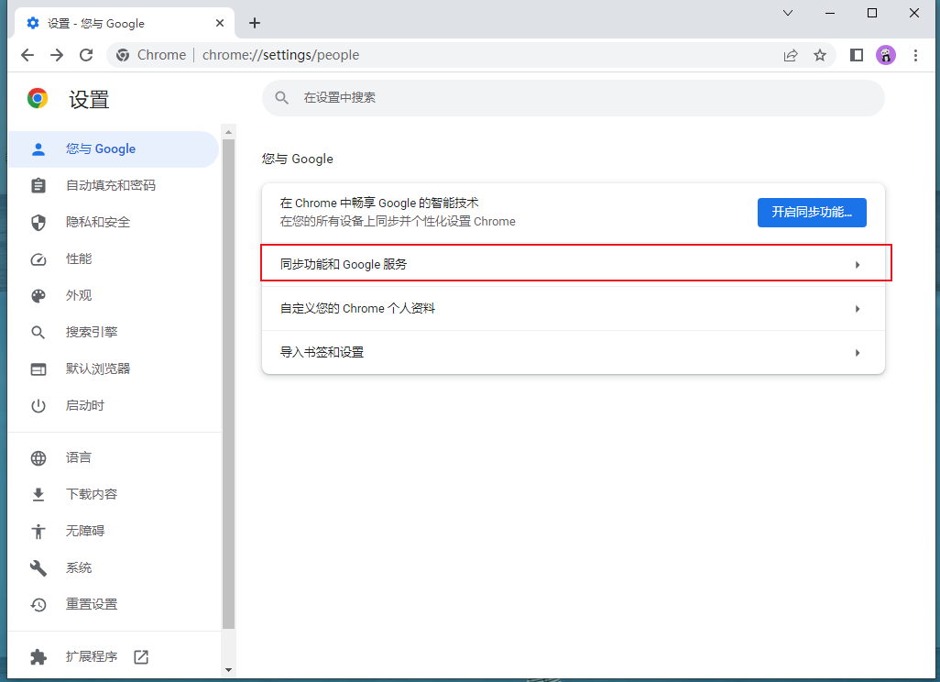Click the wrench icon for 系统
The height and width of the screenshot is (682, 940).
(38, 568)
